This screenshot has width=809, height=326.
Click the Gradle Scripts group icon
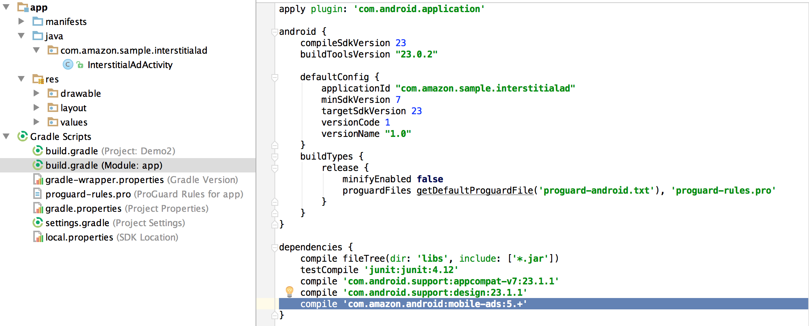click(x=23, y=136)
